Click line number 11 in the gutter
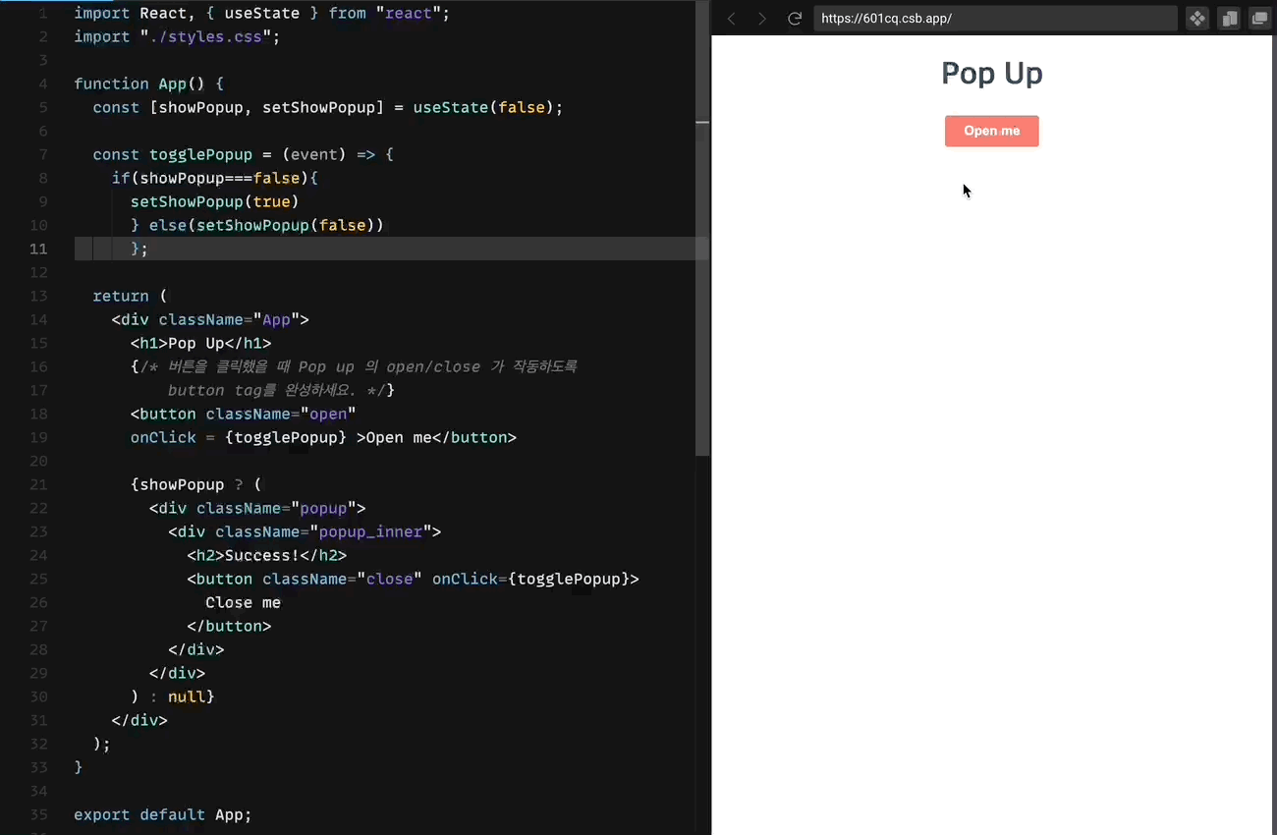 38,249
